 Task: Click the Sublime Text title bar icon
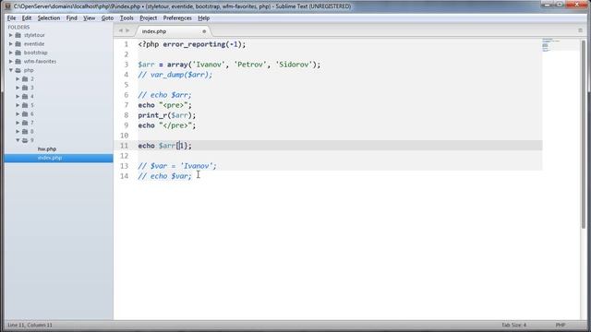coord(7,6)
